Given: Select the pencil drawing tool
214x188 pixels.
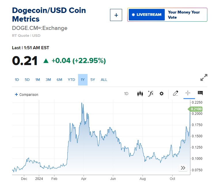Looking at the screenshot, I should [x=175, y=93].
